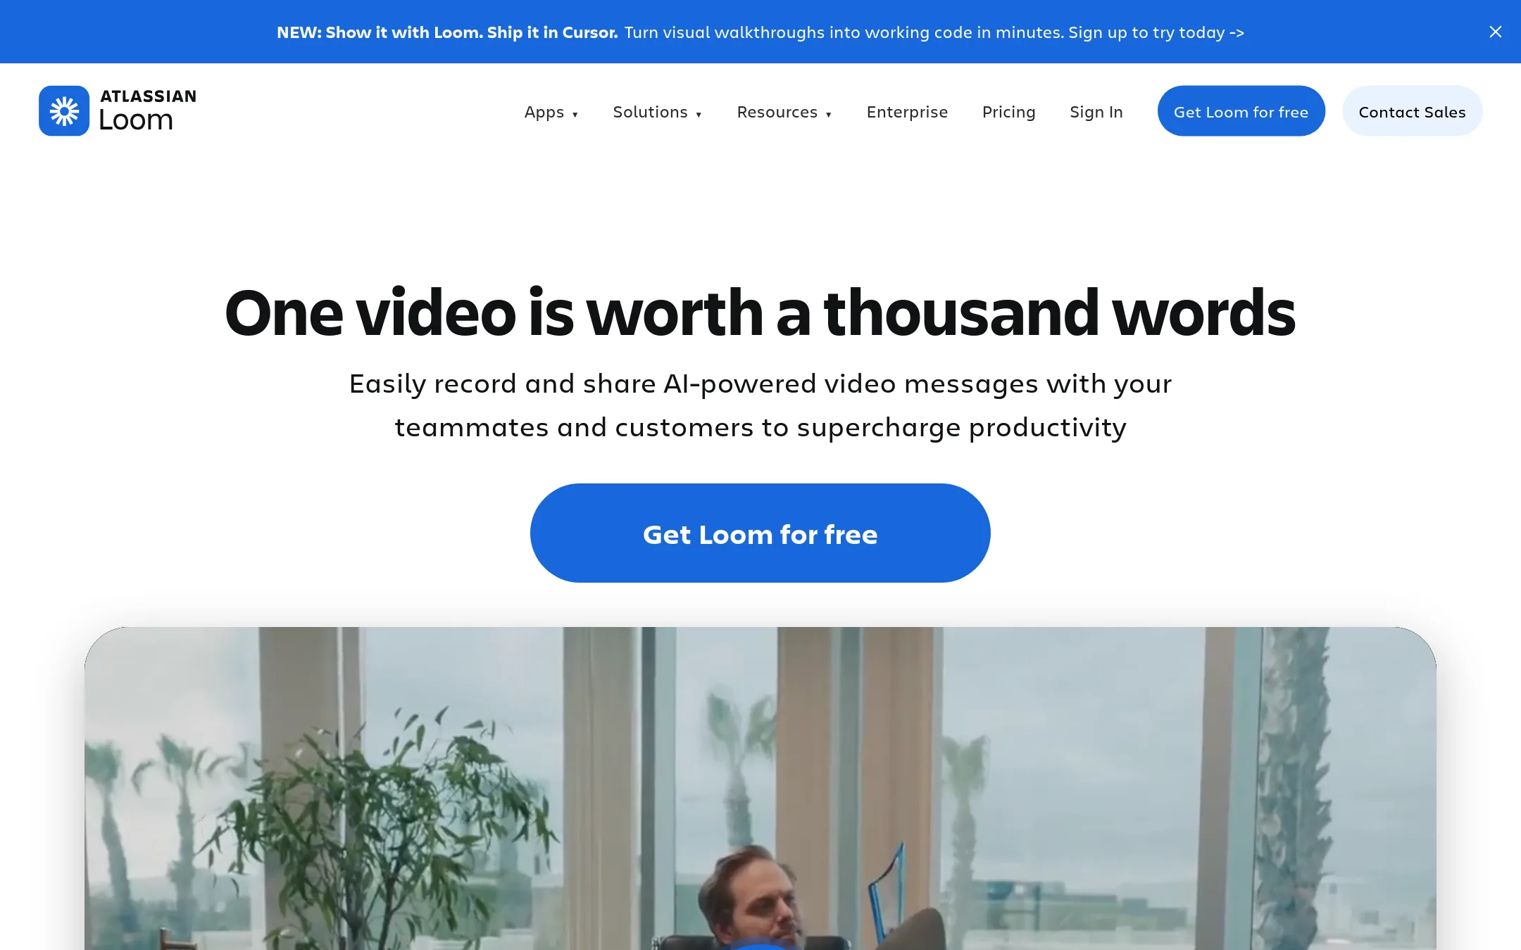Click the Loom pinwheel logo icon
1521x950 pixels.
click(64, 111)
